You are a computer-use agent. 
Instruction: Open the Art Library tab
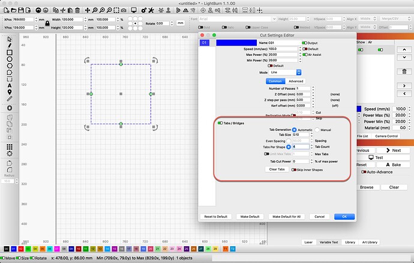(370, 242)
